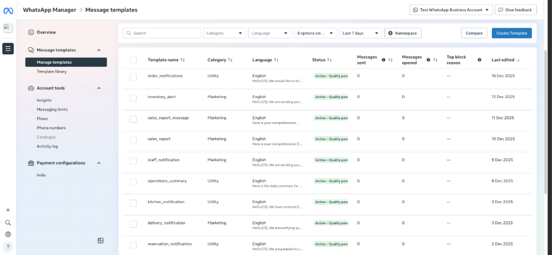Open the Last 7 days dropdown

[361, 33]
